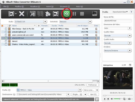Viewport: 135px width, 102px height.
Task: Open the Aiuto menu
Action: pos(79,6)
